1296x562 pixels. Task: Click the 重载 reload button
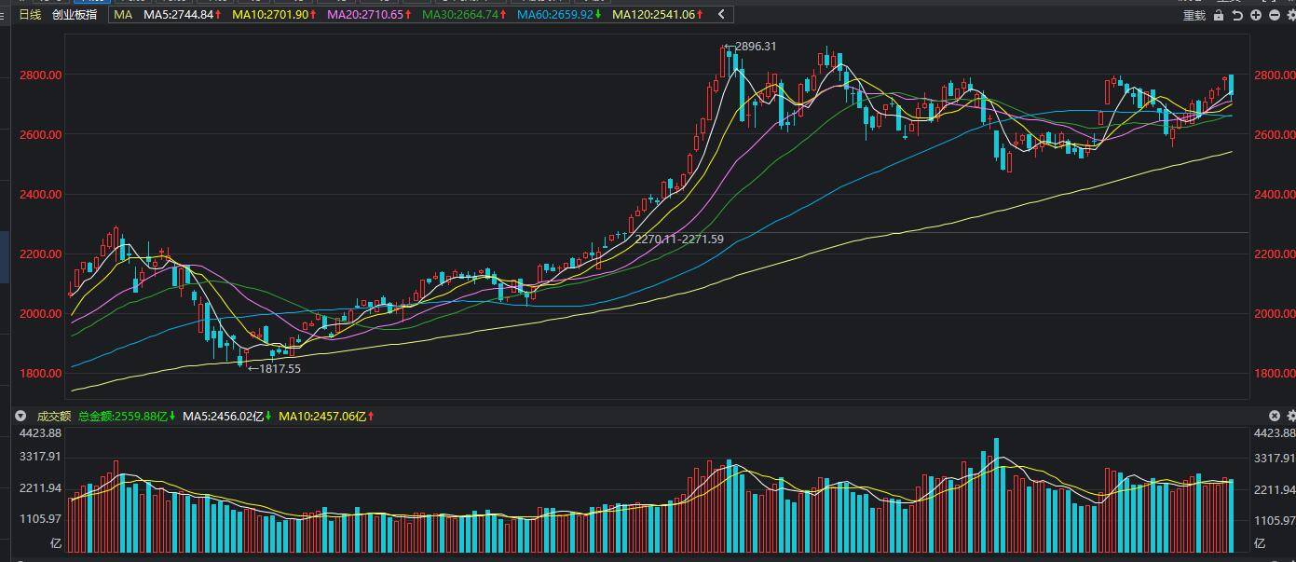tap(1194, 15)
